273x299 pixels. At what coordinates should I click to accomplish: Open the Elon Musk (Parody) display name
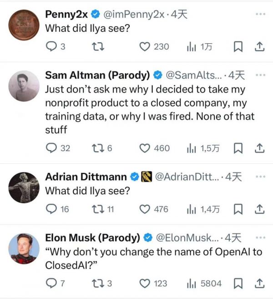[x=92, y=238]
